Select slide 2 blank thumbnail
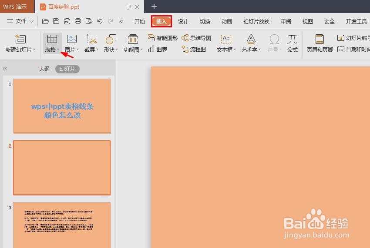 tap(62, 168)
